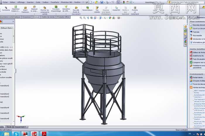Open dropdown under Géométrie de référence
This screenshot has width=205, height=136.
66,14
